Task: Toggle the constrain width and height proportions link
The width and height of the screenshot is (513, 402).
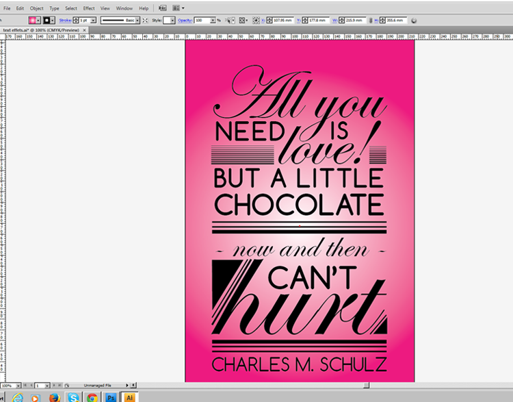Action: 371,21
